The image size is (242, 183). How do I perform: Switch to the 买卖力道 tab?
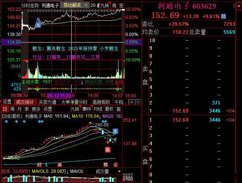[x=47, y=102]
